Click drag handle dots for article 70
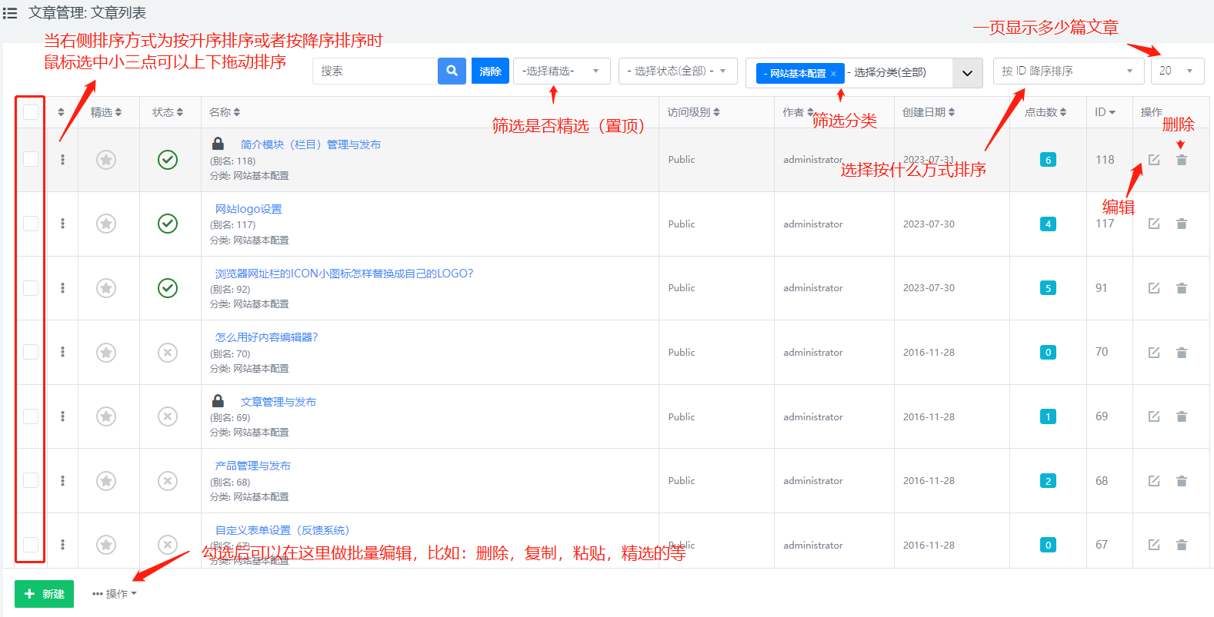The height and width of the screenshot is (617, 1214). pos(62,352)
